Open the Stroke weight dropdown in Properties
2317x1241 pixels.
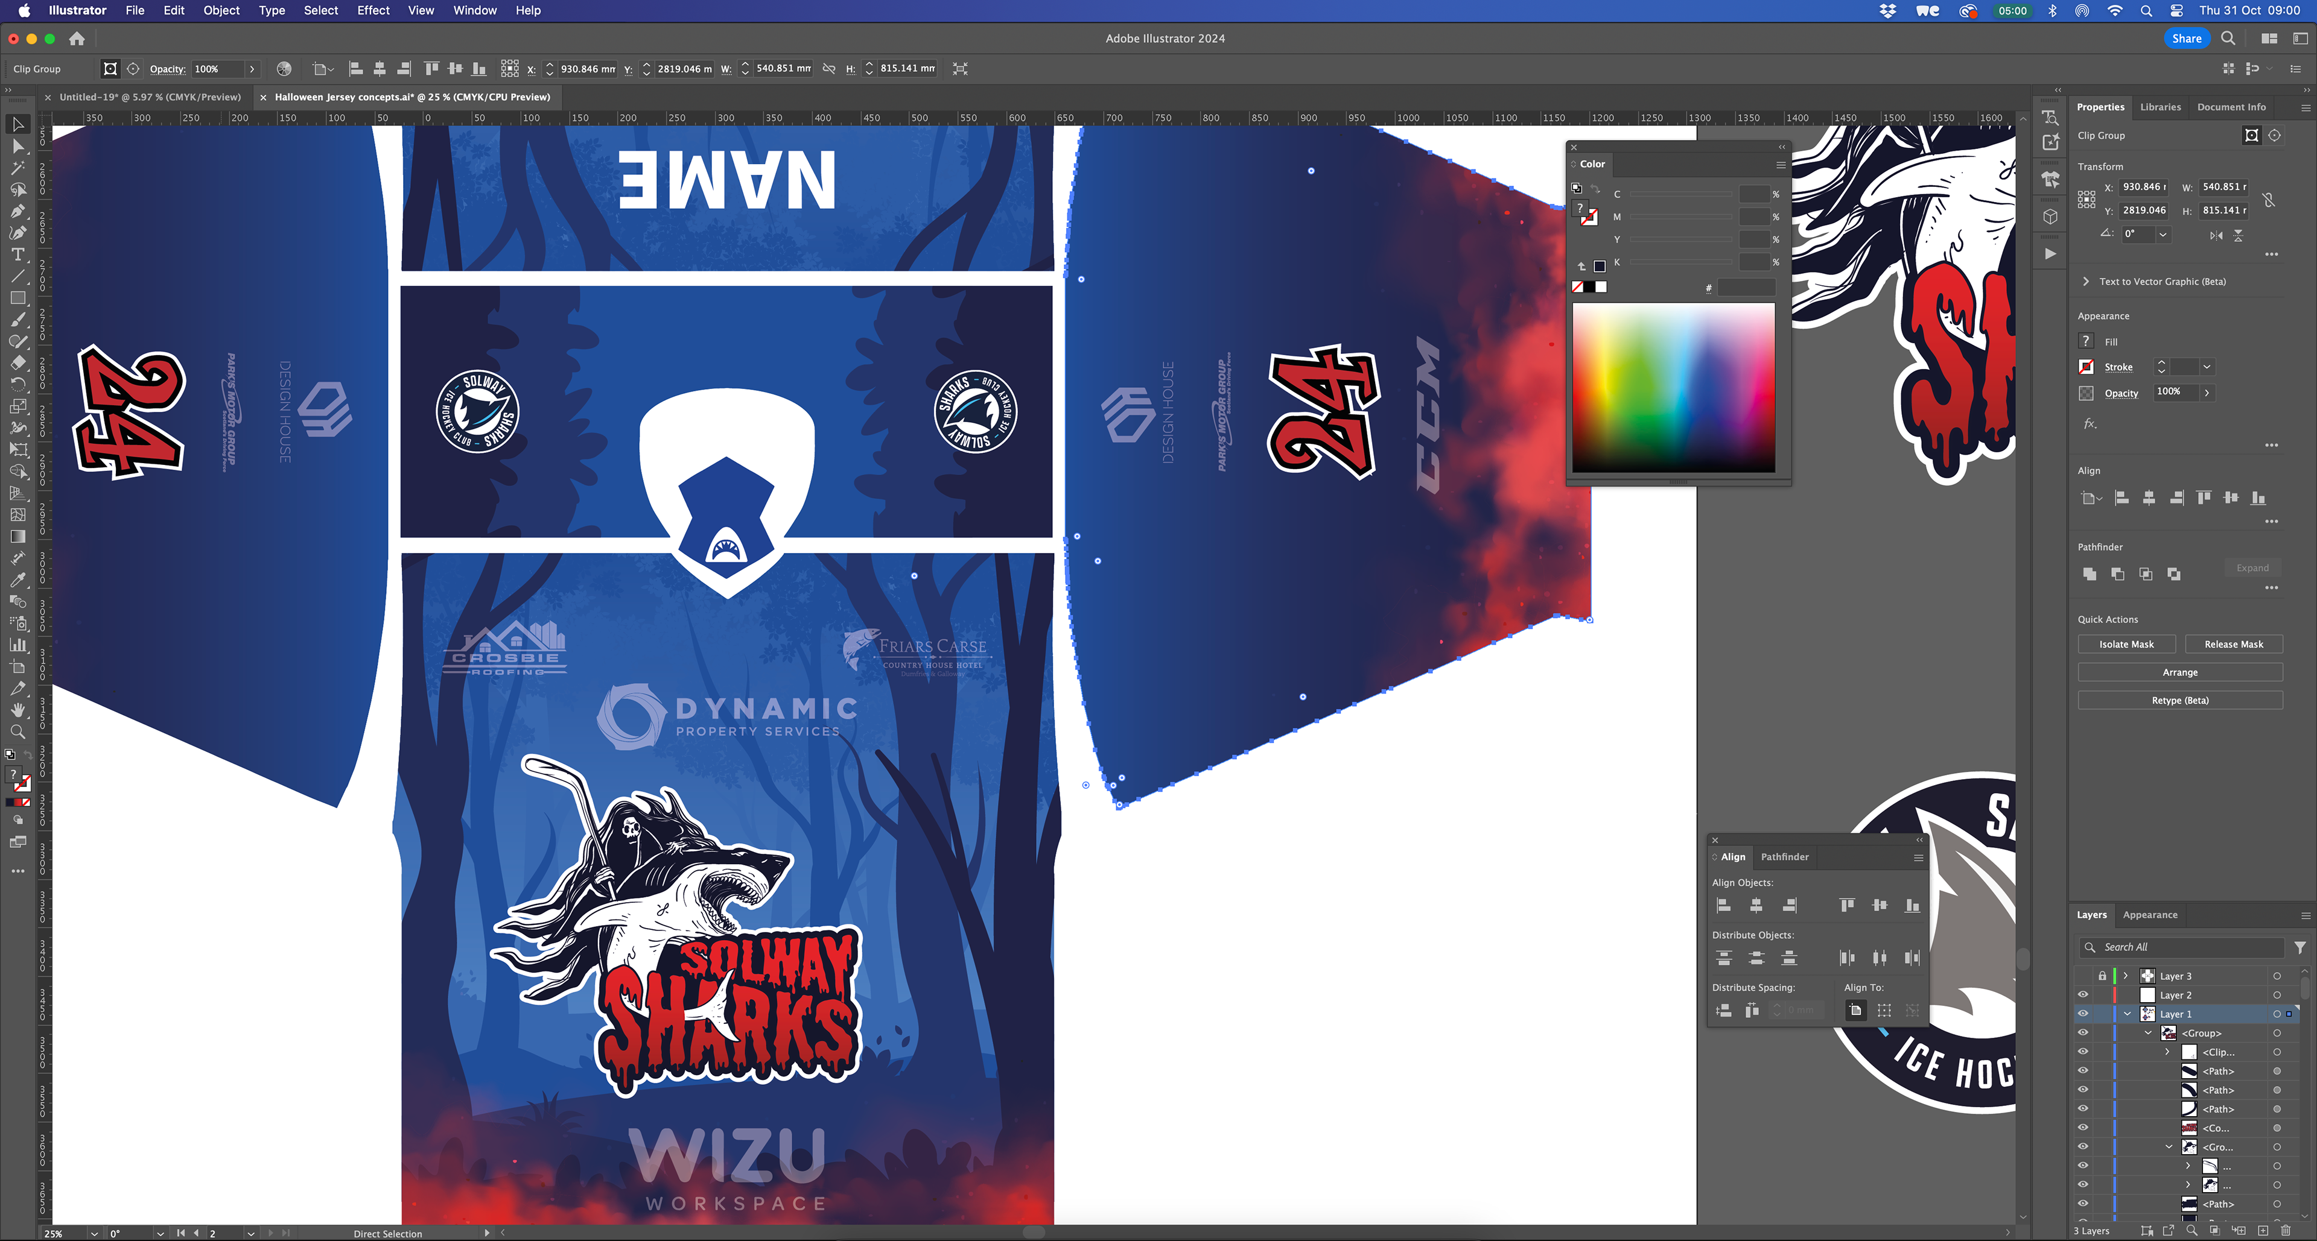click(x=2207, y=367)
